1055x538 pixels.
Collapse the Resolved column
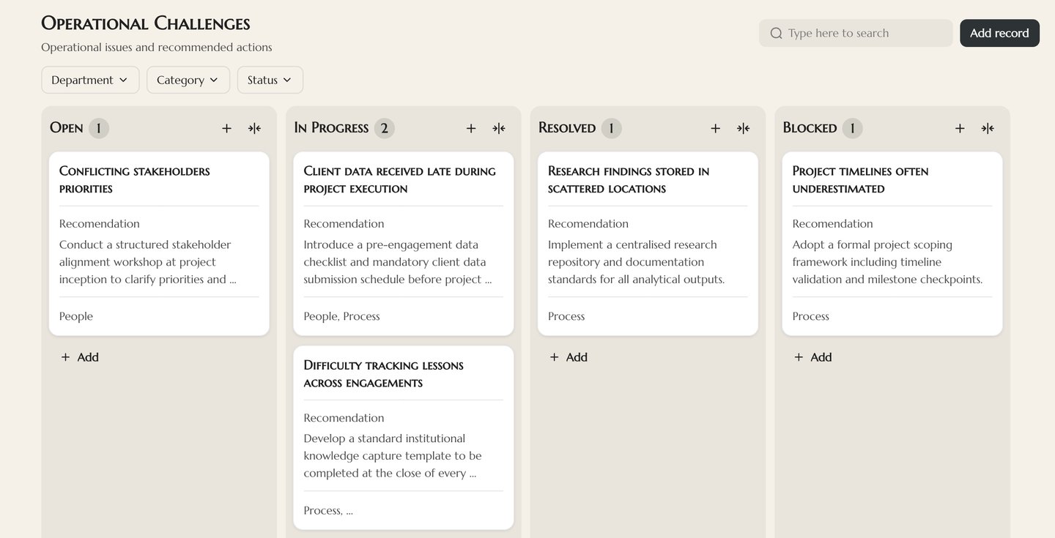coord(744,128)
